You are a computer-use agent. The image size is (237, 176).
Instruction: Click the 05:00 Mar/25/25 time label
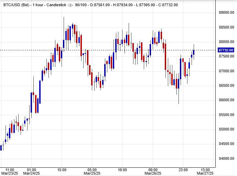pyautogui.click(x=92, y=172)
